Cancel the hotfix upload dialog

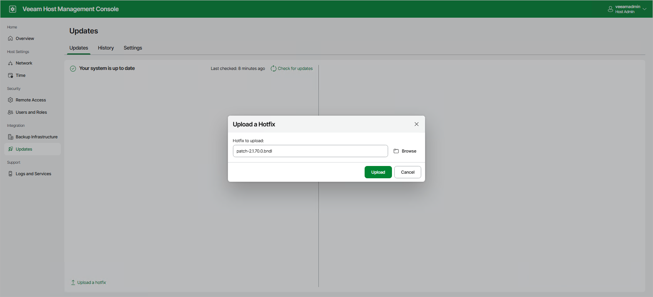tap(408, 172)
